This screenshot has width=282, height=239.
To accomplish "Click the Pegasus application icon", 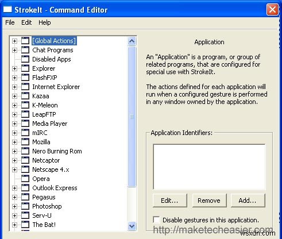I will (x=25, y=197).
